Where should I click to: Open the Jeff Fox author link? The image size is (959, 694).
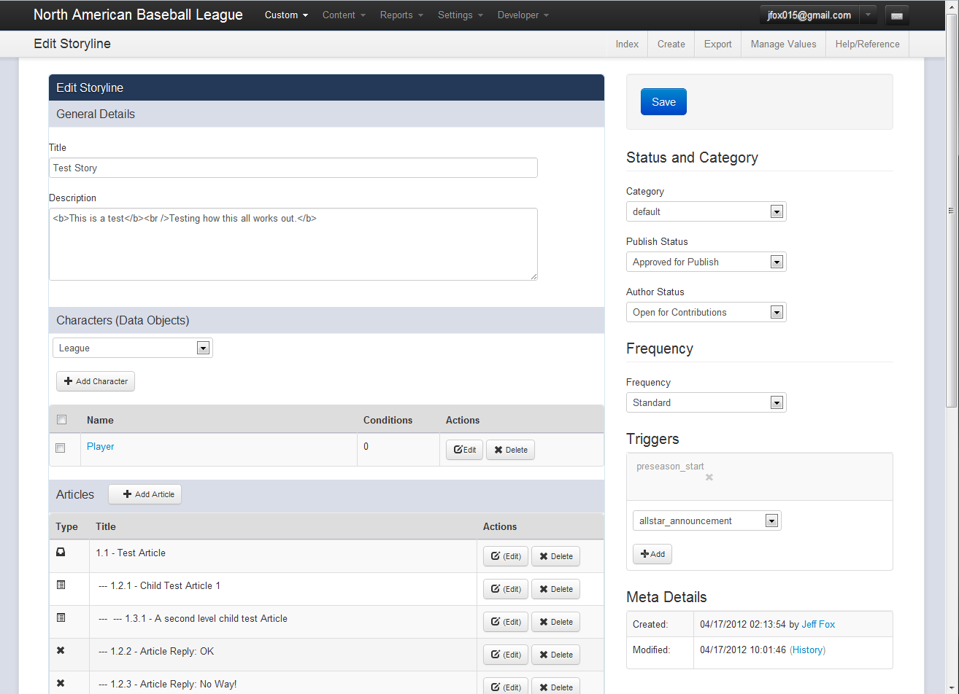818,624
